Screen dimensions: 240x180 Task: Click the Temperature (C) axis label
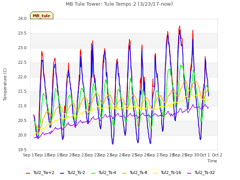[x=5, y=84]
